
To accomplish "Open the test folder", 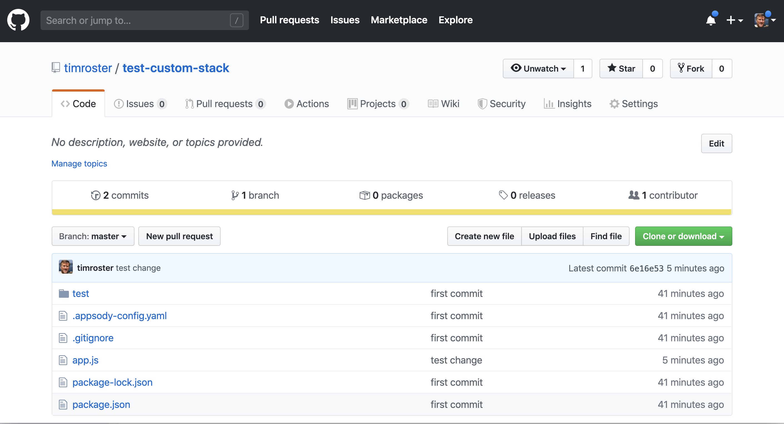I will [81, 294].
